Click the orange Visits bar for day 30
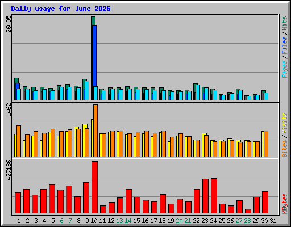Image resolution: width=291 pixels, height=227 pixels. click(x=266, y=144)
